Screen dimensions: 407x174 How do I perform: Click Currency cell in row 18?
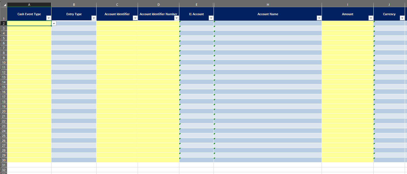389,102
